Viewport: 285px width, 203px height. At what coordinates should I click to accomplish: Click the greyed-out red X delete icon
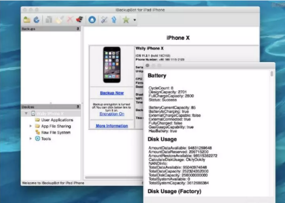[70, 20]
